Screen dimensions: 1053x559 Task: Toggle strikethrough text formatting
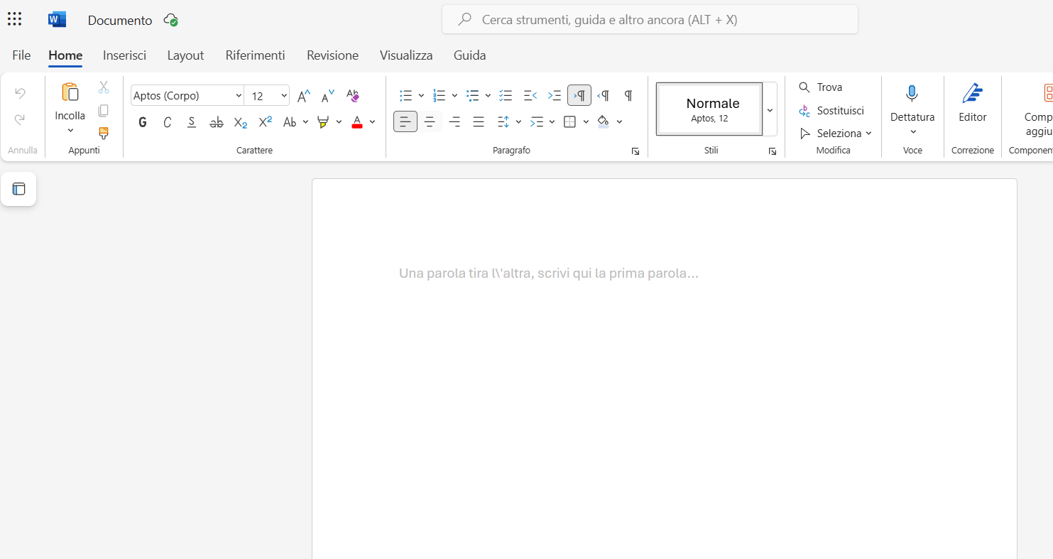tap(216, 122)
